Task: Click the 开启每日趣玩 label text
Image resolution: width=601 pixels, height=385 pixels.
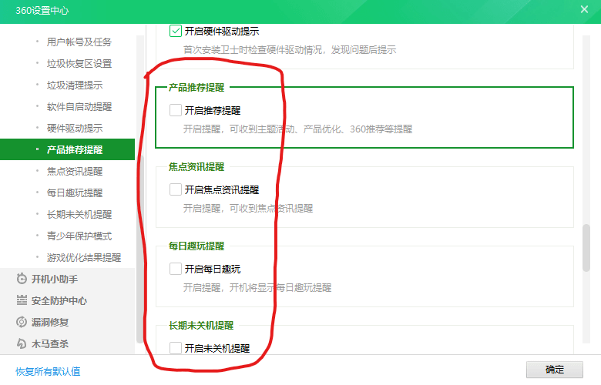Action: (x=213, y=269)
